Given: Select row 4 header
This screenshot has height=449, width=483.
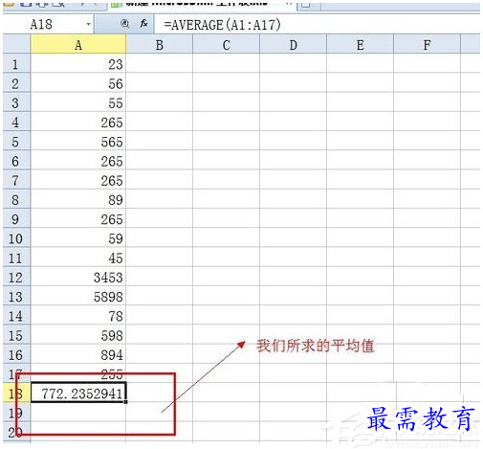Looking at the screenshot, I should tap(16, 122).
